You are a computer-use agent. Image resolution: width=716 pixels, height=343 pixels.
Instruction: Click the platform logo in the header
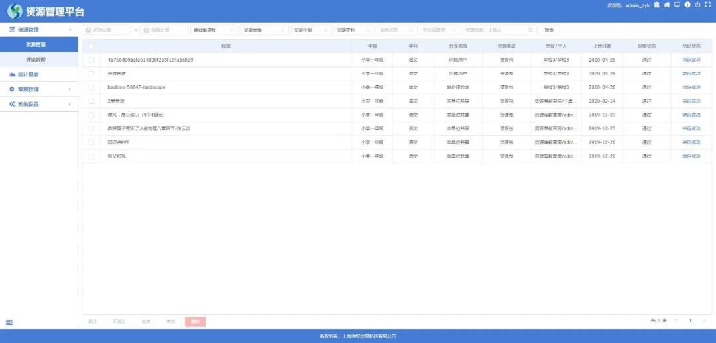15,11
